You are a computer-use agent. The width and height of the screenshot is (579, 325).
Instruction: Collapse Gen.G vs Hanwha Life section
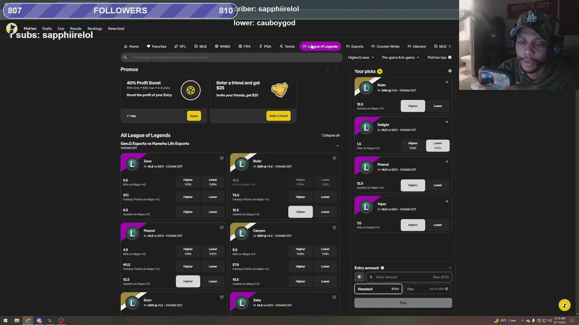pos(337,146)
